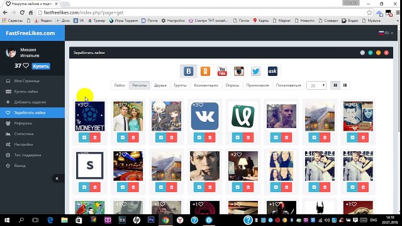Click the grey panel control circle
402x226 pixels.
point(362,53)
